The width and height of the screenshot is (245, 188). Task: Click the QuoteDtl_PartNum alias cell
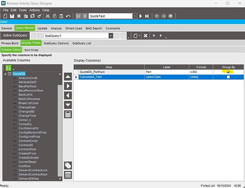(x=111, y=72)
